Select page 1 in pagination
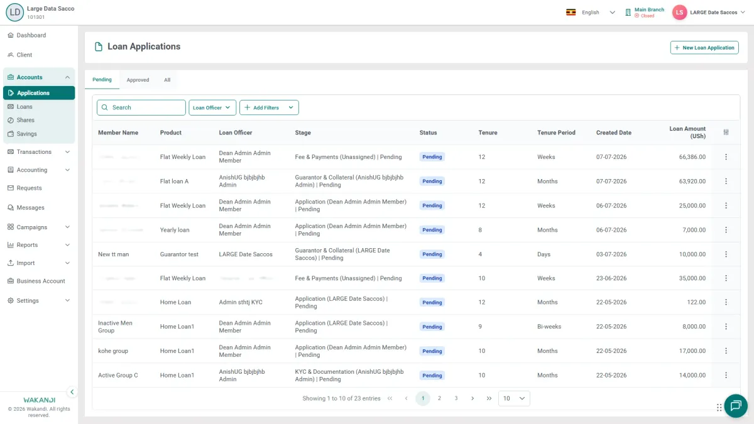 [423, 398]
